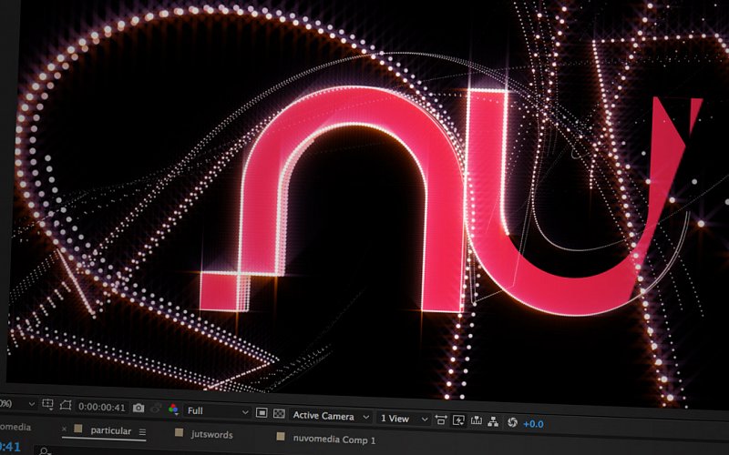Click the current time 0:00:00:41 field
The height and width of the screenshot is (455, 729).
[102, 407]
